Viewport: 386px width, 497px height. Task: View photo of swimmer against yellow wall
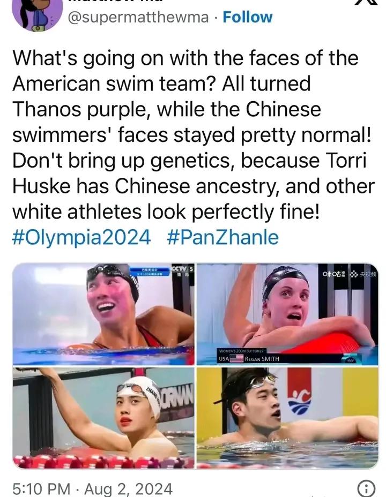pos(287,418)
